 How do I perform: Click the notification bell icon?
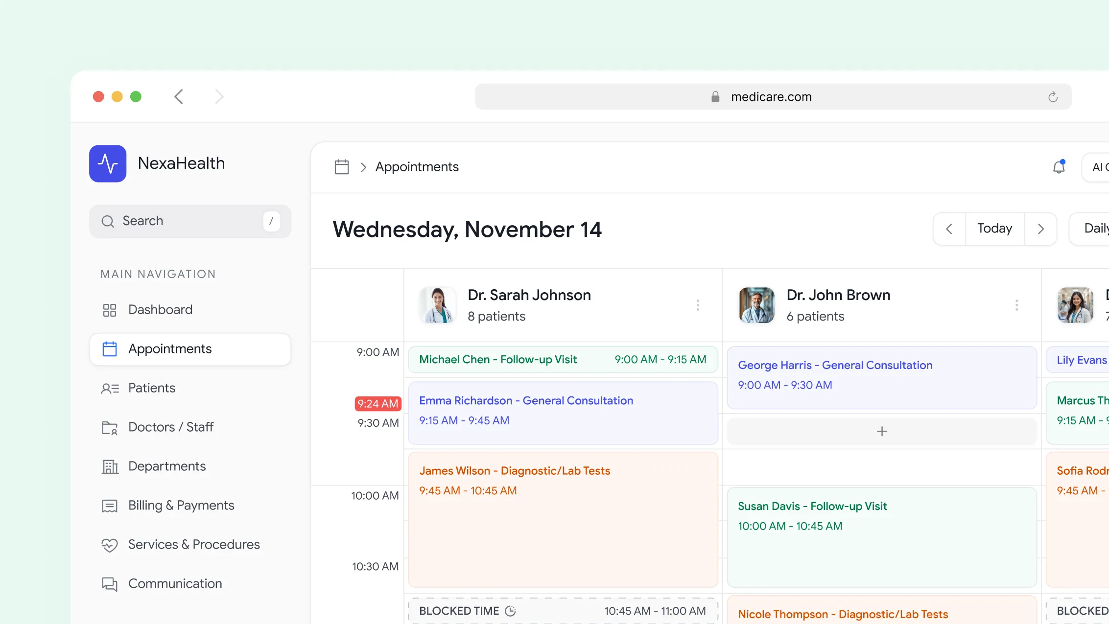[x=1059, y=167]
